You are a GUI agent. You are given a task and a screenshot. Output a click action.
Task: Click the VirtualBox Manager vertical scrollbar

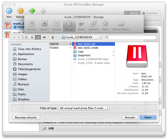[x=163, y=64]
